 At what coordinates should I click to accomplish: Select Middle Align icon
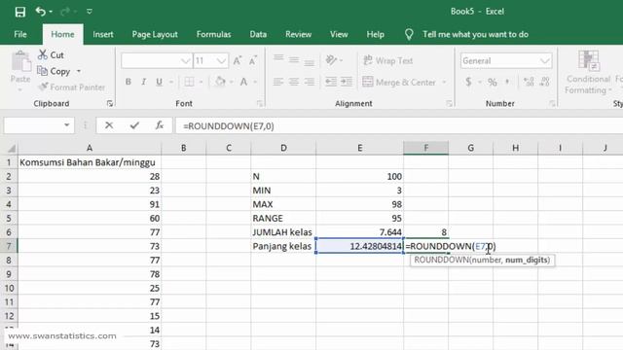click(294, 60)
